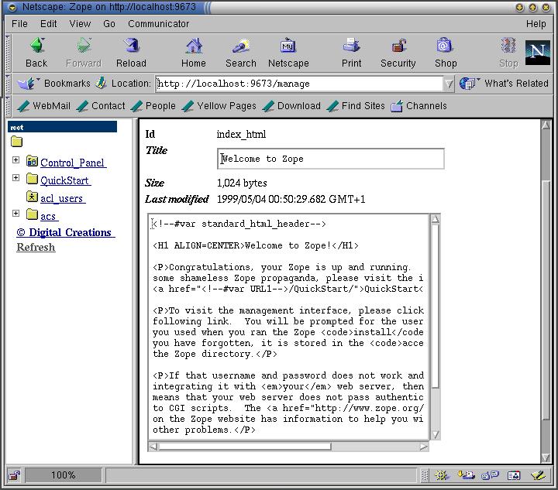Click Yellow Pages in personal toolbar
The width and height of the screenshot is (558, 490).
(x=219, y=106)
